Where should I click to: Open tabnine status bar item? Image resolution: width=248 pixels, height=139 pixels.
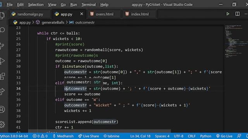[112, 136]
